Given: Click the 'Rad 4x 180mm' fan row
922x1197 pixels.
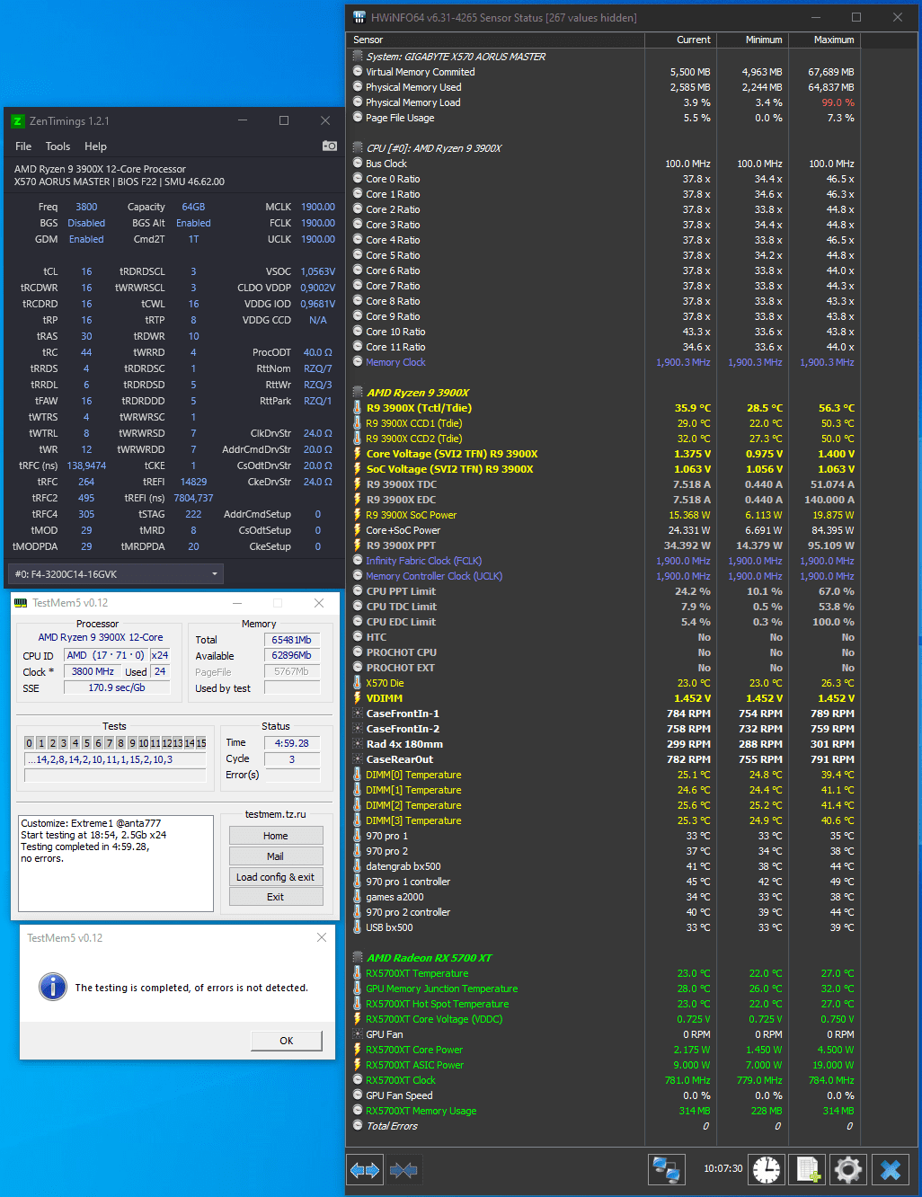Looking at the screenshot, I should [x=604, y=744].
